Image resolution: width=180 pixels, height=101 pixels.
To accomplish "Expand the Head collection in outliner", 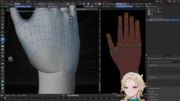I will coord(147,12).
